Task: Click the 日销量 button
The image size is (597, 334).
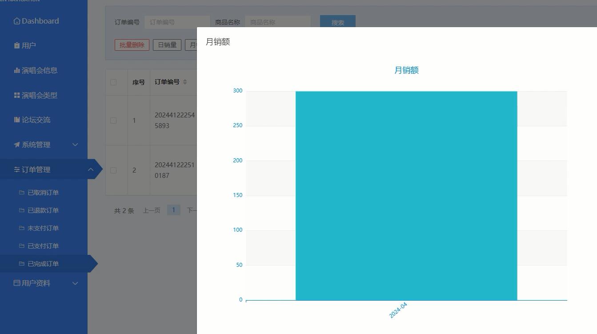Action: (x=167, y=45)
